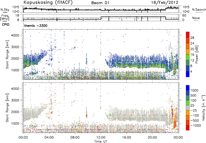Pick the orange 20–24 dB Power segment
Screen dimensions: 206x143
tap(188, 46)
